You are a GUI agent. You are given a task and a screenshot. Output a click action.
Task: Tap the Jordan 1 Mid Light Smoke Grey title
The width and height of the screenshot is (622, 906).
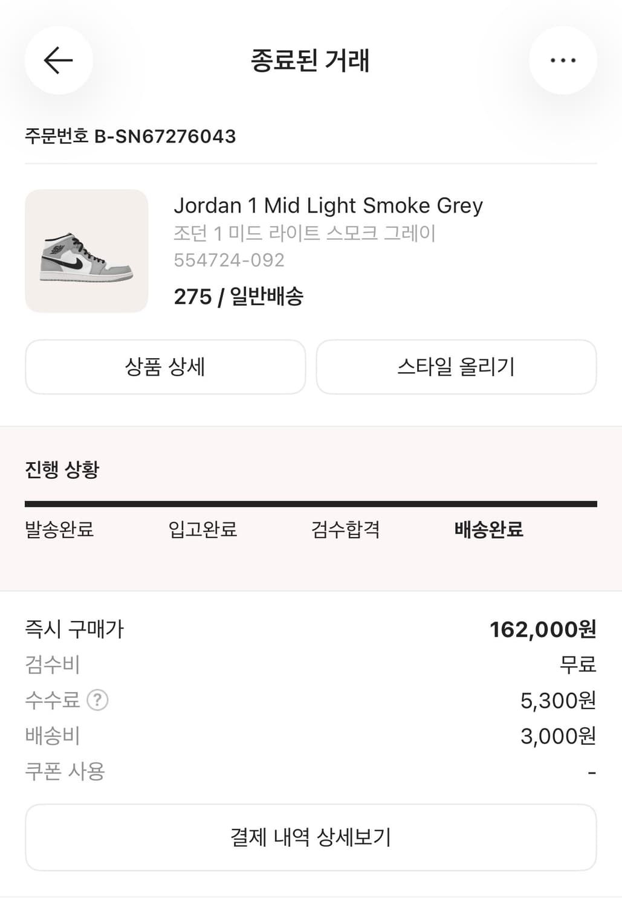point(328,206)
